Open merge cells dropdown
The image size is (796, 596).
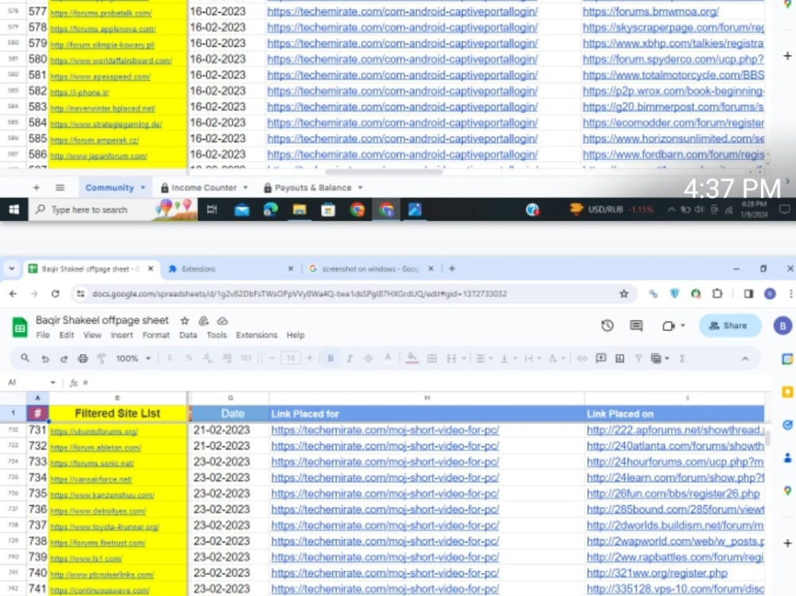pos(456,358)
